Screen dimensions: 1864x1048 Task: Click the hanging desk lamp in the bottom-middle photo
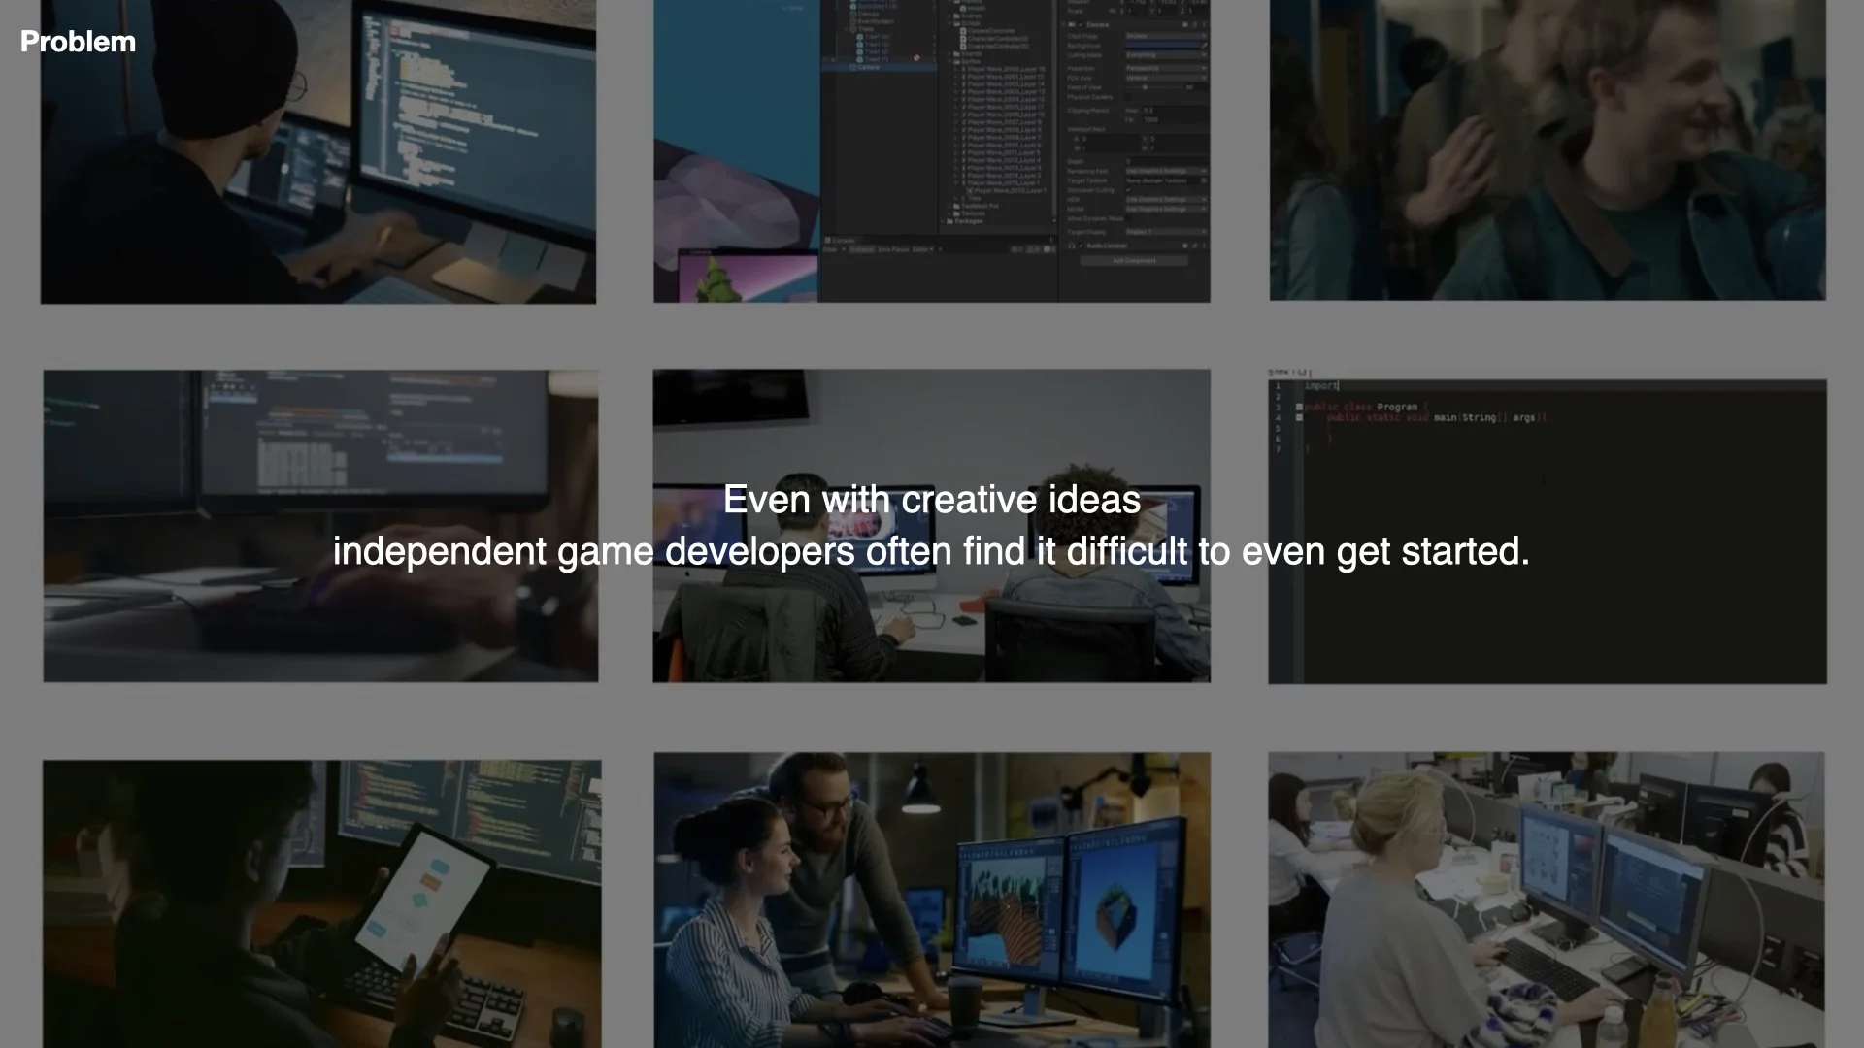(920, 794)
